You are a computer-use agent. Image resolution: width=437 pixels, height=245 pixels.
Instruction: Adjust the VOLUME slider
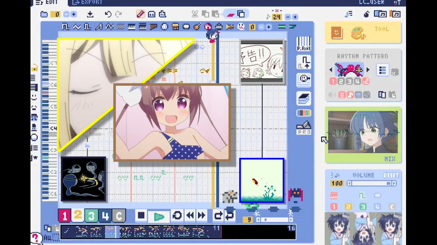(x=372, y=183)
